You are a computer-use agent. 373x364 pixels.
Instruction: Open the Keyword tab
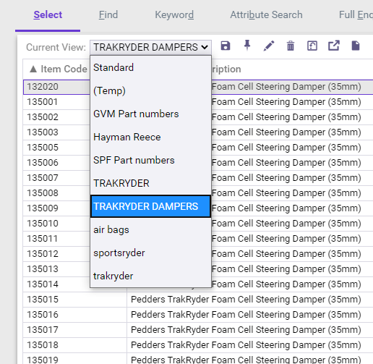coord(174,15)
